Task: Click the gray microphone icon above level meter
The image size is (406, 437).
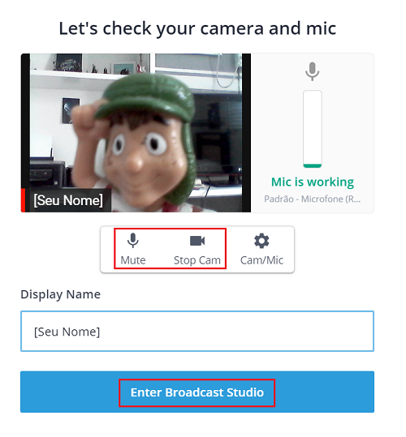Action: (313, 71)
